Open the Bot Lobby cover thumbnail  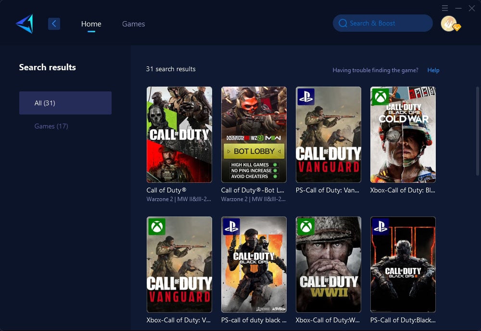[253, 135]
